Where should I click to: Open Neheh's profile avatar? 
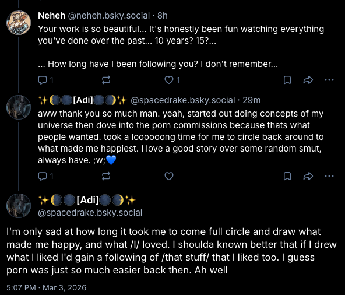(x=19, y=23)
